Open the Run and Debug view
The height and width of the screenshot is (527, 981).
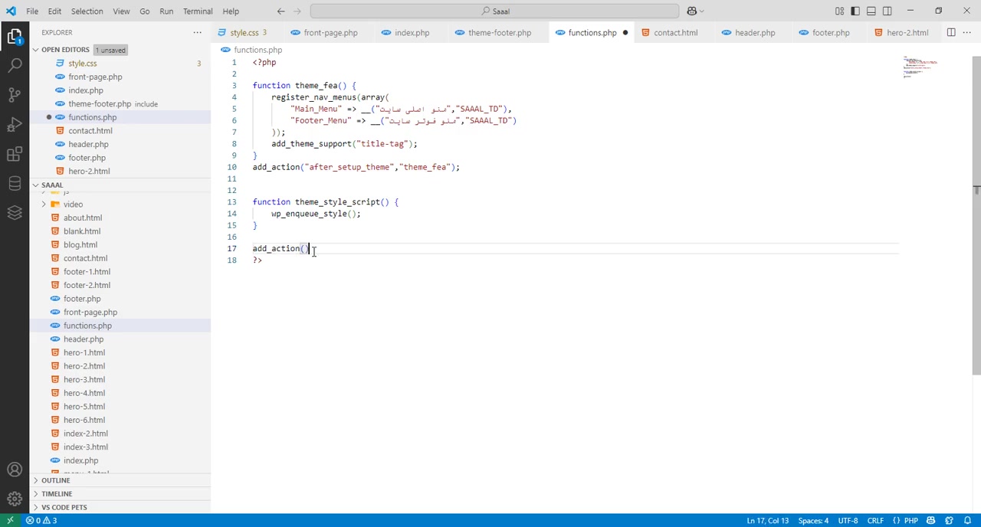15,125
